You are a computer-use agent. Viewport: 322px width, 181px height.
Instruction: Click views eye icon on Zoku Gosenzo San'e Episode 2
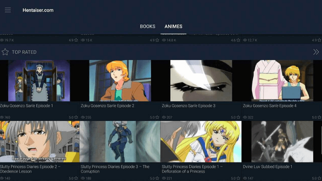83,117
